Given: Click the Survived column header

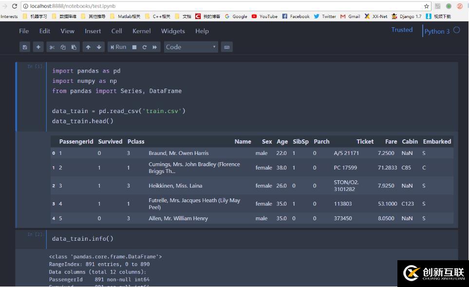Looking at the screenshot, I should [x=110, y=142].
